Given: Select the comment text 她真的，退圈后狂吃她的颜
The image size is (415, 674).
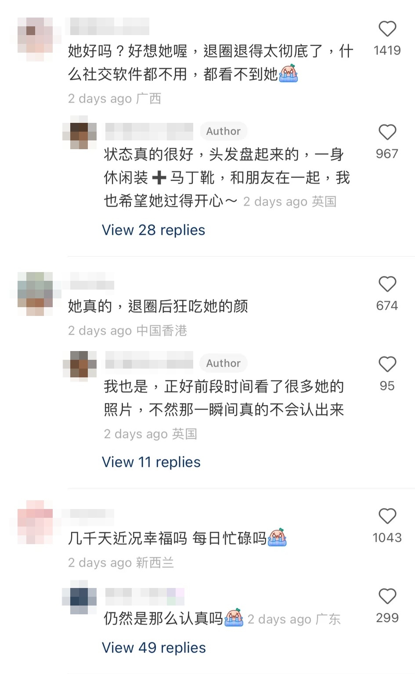Looking at the screenshot, I should click(x=158, y=306).
